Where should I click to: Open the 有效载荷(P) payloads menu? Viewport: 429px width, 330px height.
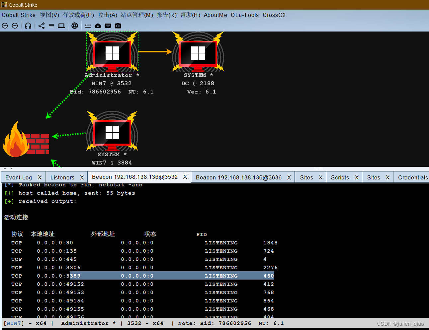(x=78, y=15)
